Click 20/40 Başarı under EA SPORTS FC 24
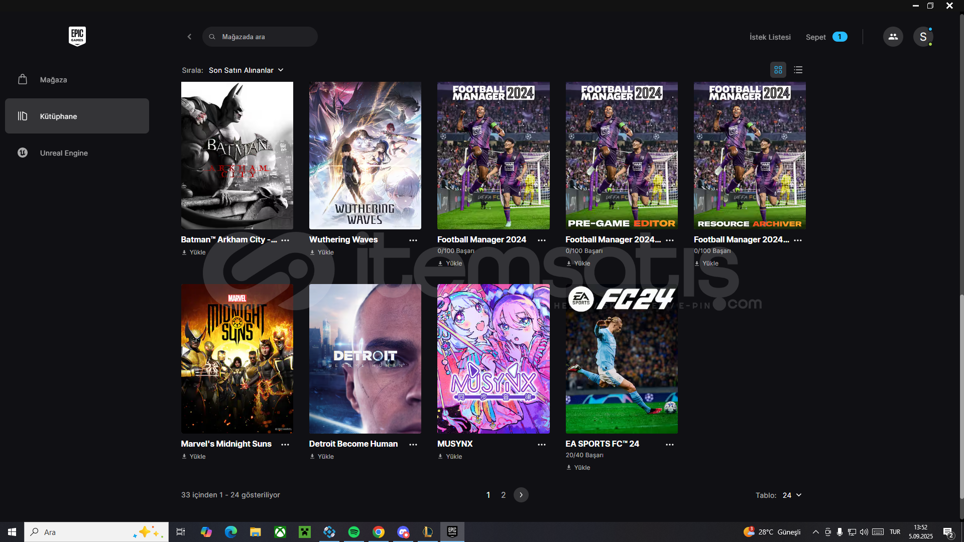 point(584,455)
